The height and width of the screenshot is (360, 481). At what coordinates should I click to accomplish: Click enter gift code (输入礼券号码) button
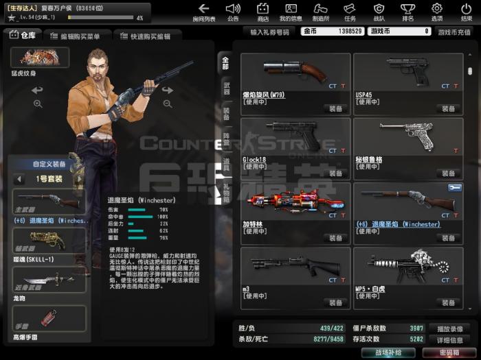[x=269, y=32]
